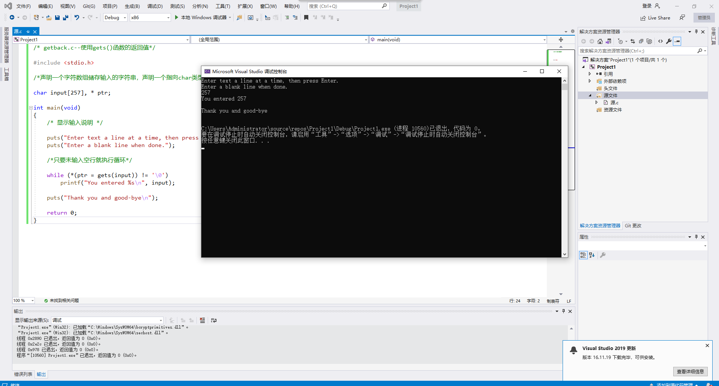Open properties with the wrench icon in Solution Explorer
719x386 pixels.
coord(669,41)
